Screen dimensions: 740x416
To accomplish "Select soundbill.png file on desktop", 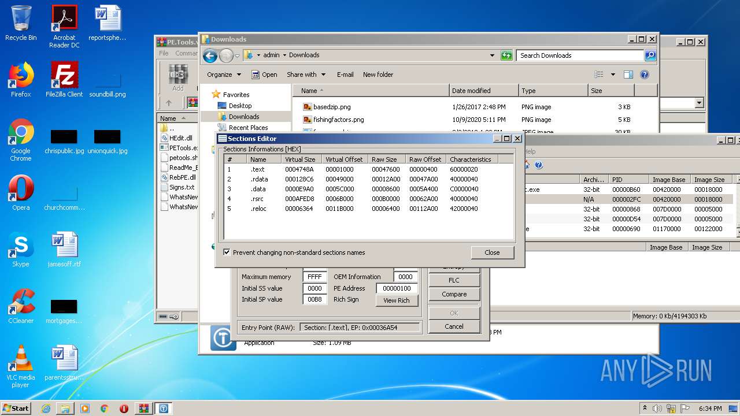I will pyautogui.click(x=108, y=85).
